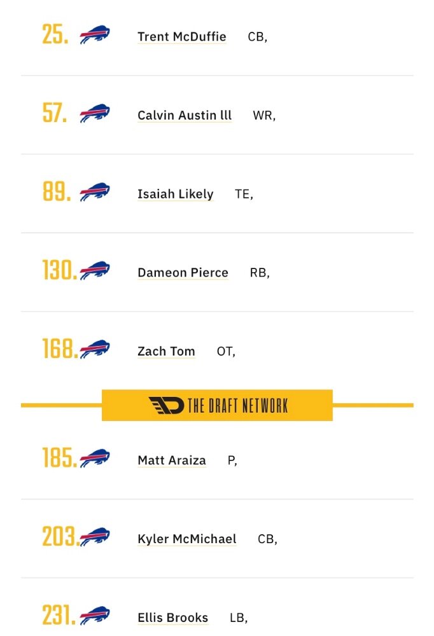Open Kyler McMichael player profile
This screenshot has height=636, width=434.
[187, 539]
